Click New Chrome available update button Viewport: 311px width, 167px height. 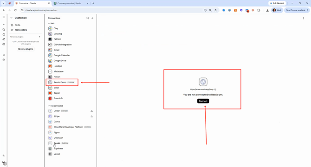[x=297, y=10]
